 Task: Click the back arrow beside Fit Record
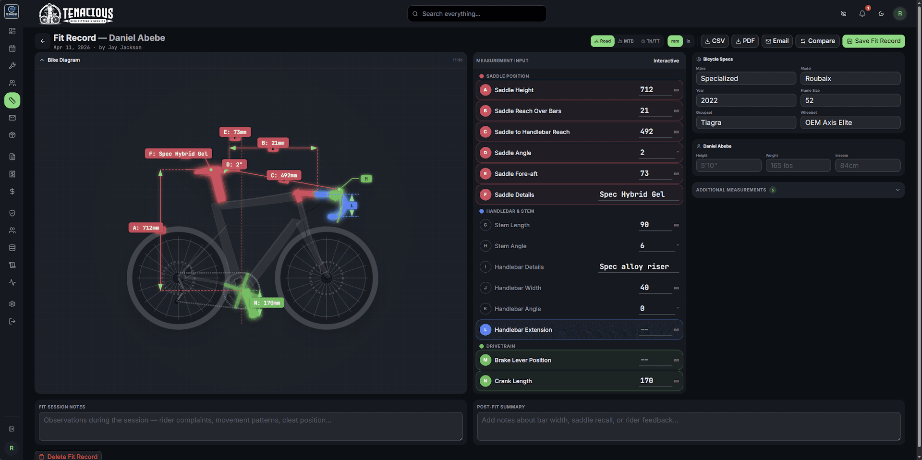click(43, 41)
